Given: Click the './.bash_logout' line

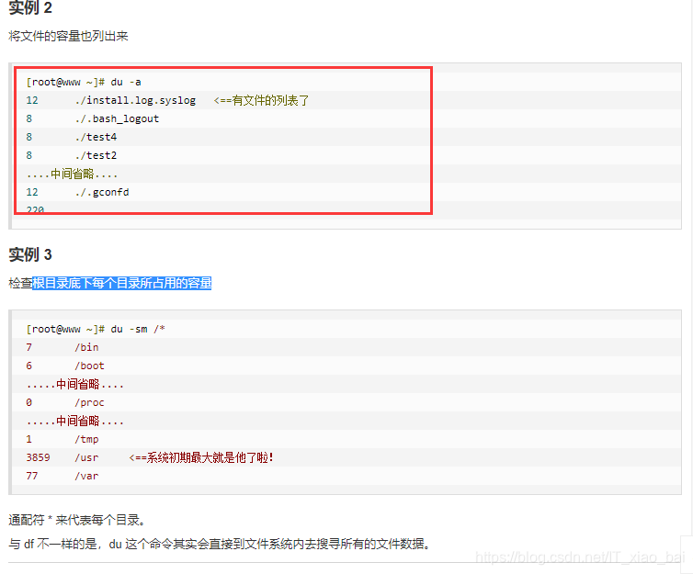Looking at the screenshot, I should pos(117,118).
